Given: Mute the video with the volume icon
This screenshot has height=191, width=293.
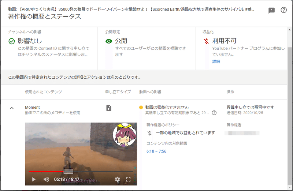Looking at the screenshot, I should [x=46, y=179].
